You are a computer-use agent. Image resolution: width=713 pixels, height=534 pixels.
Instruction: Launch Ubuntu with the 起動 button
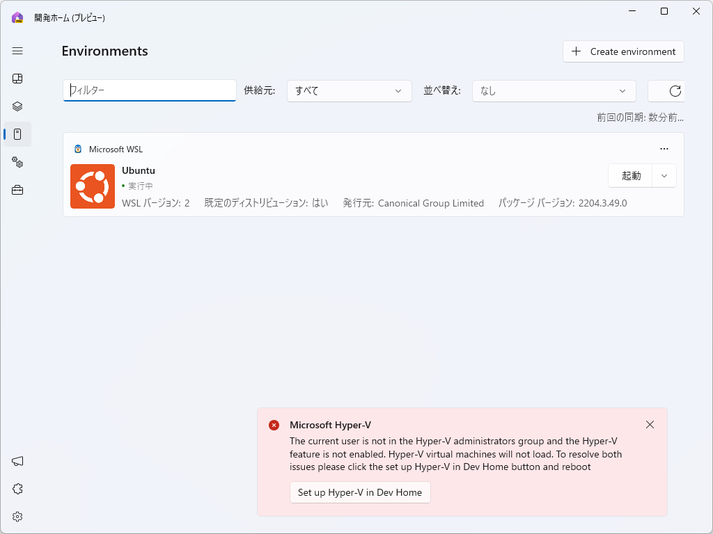[x=629, y=175]
